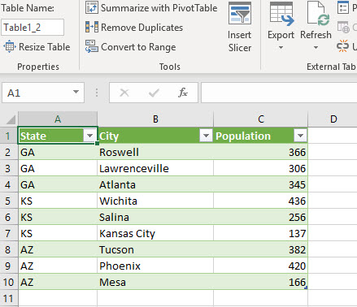Click the Export table icon
Screen dimensions: 357x307
click(x=281, y=14)
